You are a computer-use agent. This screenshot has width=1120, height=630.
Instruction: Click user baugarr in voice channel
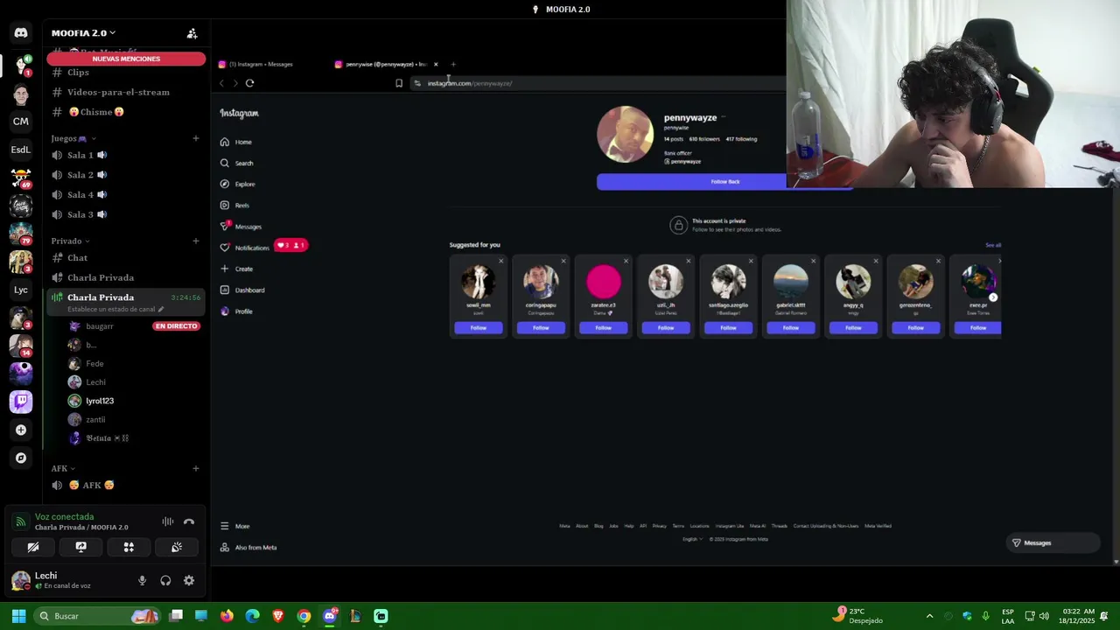pyautogui.click(x=100, y=326)
